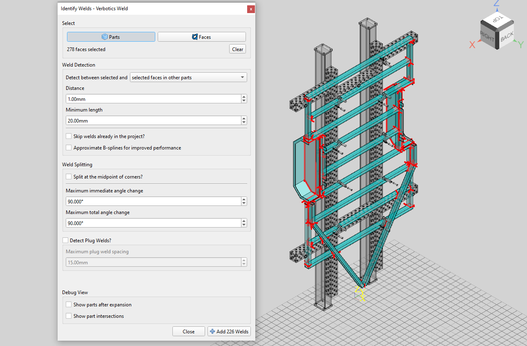The width and height of the screenshot is (527, 346).
Task: Click the '278 faces selected' text
Action: click(86, 49)
